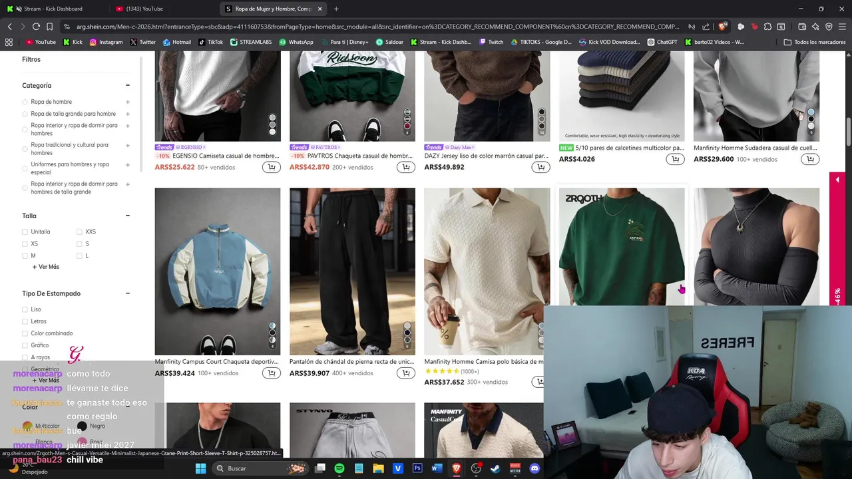Screen dimensions: 852x479
Task: Open Brave Shields icon in address bar
Action: pyautogui.click(x=723, y=27)
